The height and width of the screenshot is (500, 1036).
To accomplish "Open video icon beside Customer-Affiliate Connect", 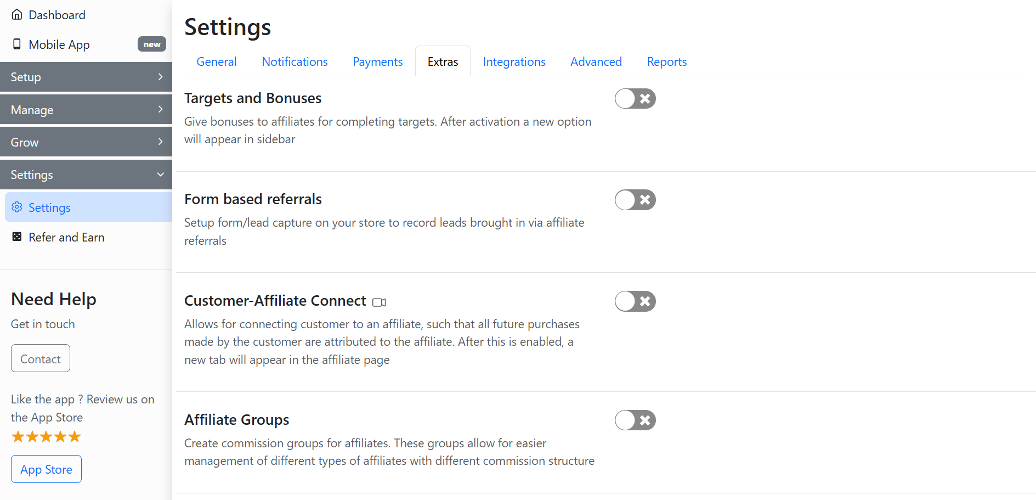I will pos(379,302).
